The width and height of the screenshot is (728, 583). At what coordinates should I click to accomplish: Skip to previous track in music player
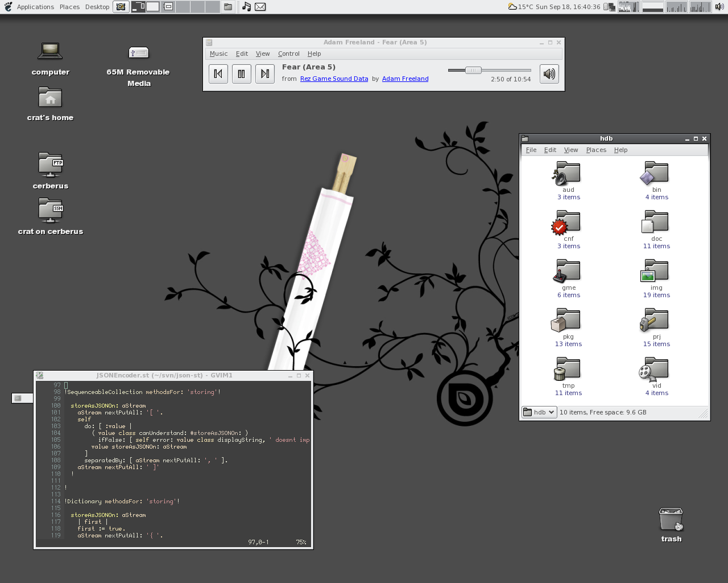(218, 73)
